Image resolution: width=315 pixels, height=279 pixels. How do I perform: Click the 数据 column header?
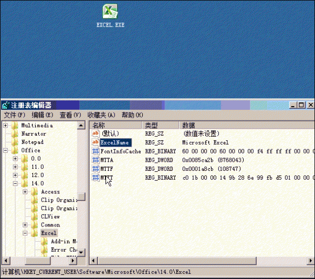(247, 125)
